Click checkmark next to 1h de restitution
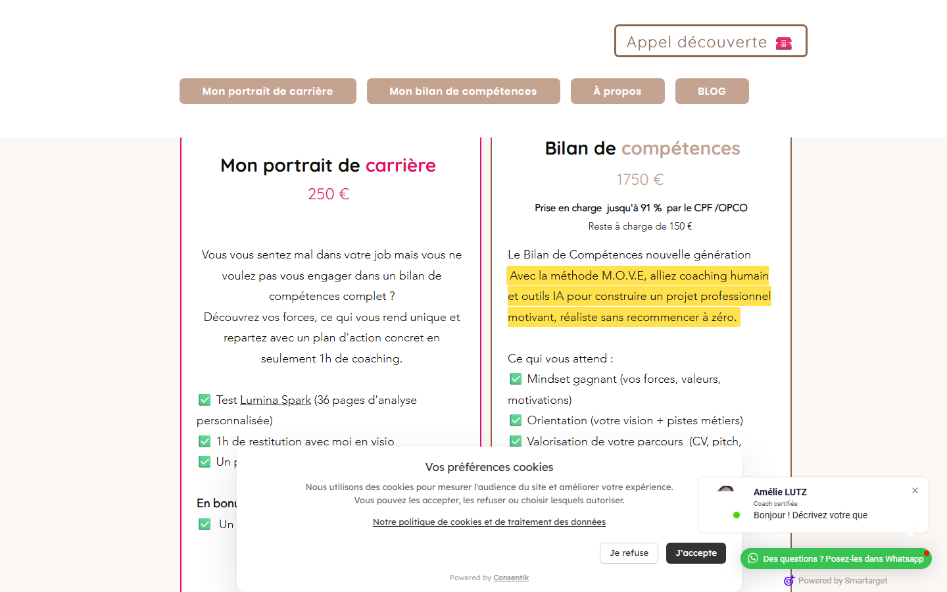947x592 pixels. (205, 441)
